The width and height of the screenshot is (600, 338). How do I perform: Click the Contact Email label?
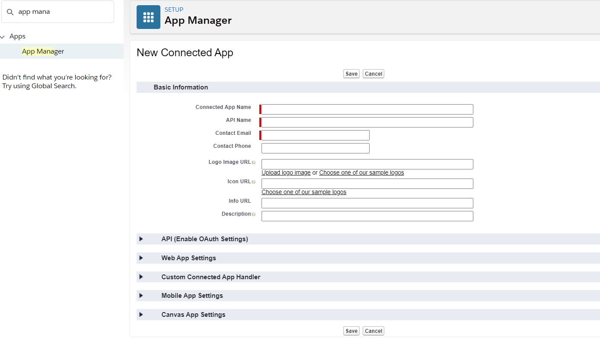(x=233, y=133)
